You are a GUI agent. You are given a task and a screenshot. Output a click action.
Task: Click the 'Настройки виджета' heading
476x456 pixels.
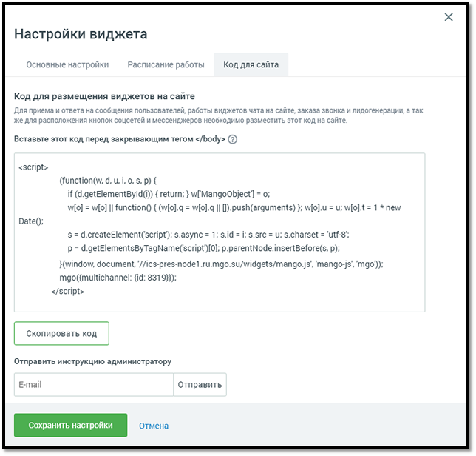point(81,34)
